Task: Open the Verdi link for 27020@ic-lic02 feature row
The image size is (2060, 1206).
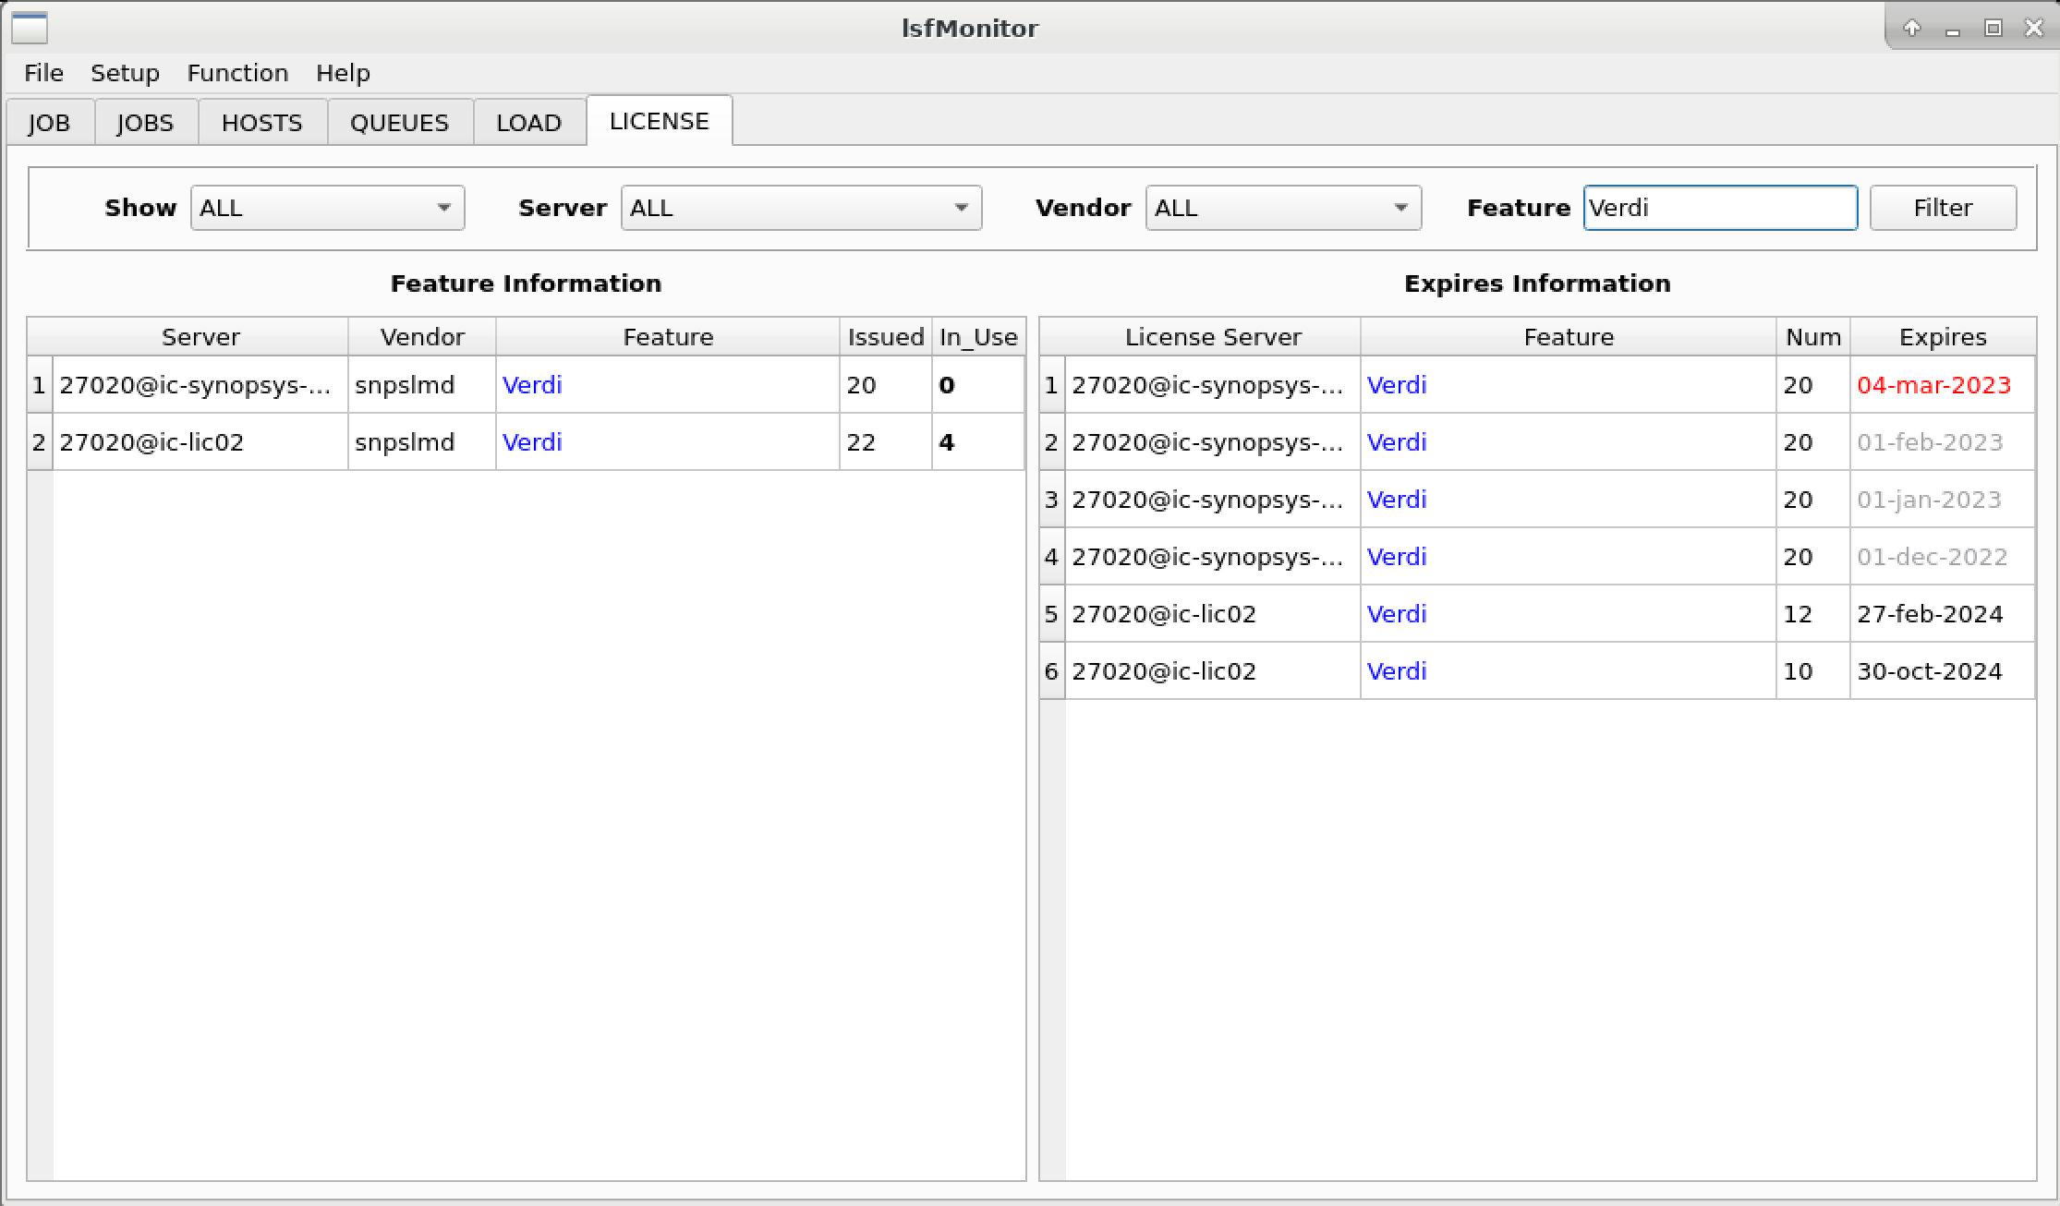Action: 532,442
